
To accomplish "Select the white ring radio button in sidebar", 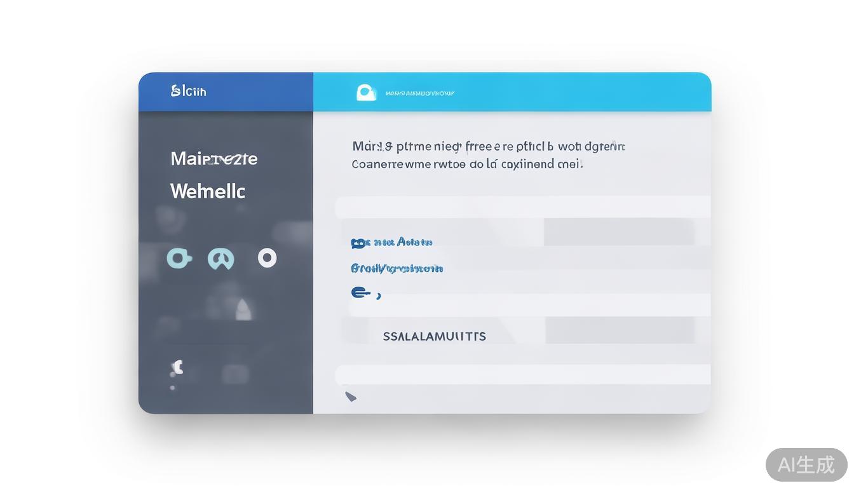I will point(267,257).
